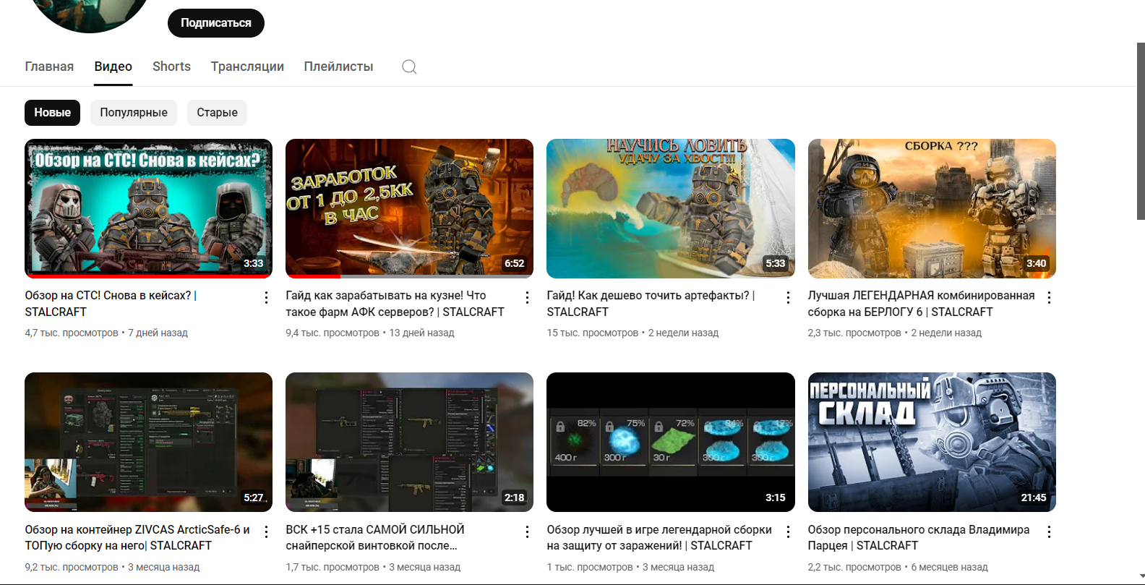
Task: Click '1,7 тыс. просмотров • 3 месяца назад' text
Action: 373,567
